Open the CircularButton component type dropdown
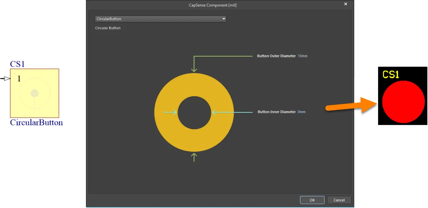 (x=160, y=19)
